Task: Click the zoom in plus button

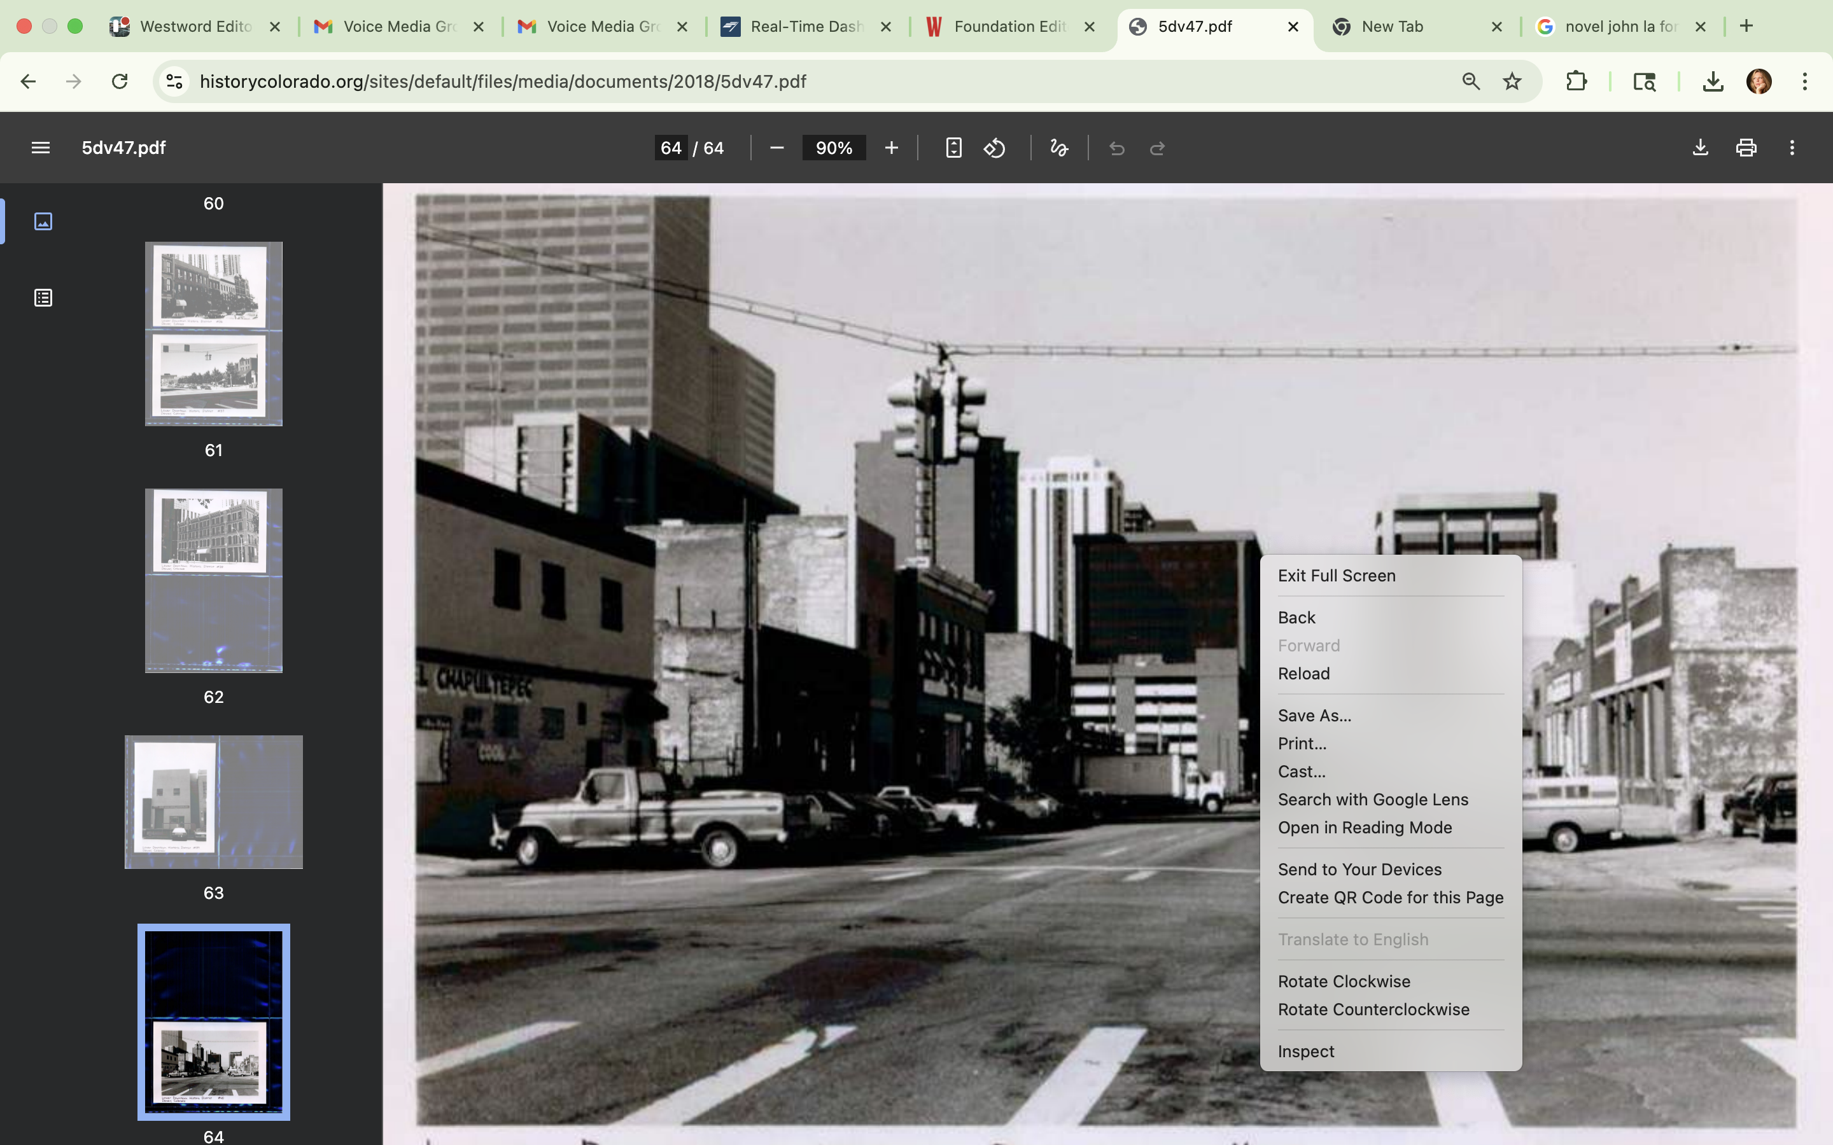Action: (892, 148)
